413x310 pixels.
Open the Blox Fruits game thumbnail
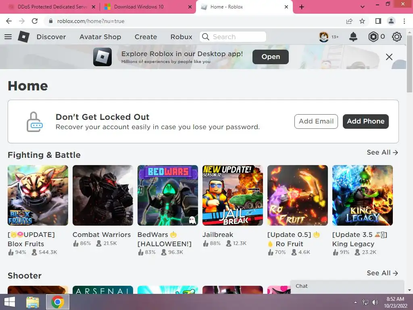(38, 195)
